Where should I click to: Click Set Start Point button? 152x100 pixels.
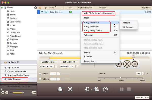pos(48,62)
